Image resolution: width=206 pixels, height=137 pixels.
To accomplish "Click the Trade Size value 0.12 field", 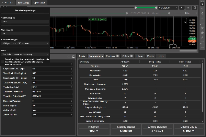I will coord(51,87).
